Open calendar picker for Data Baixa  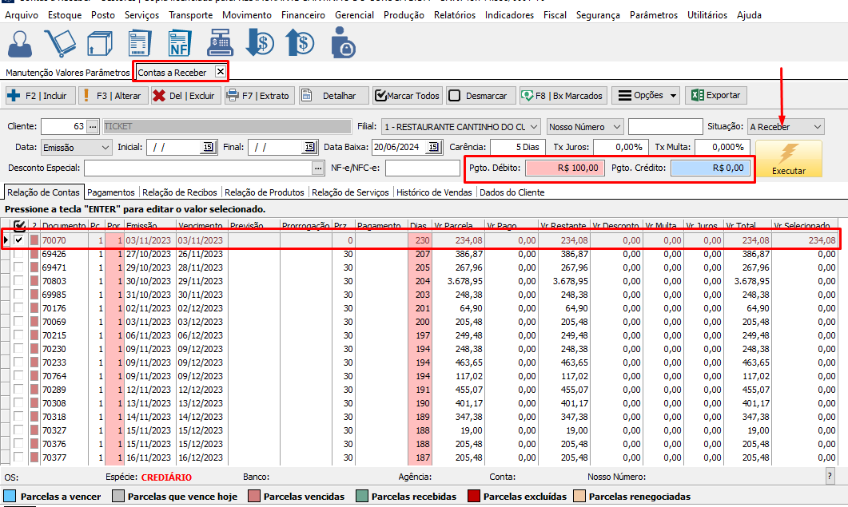(434, 147)
